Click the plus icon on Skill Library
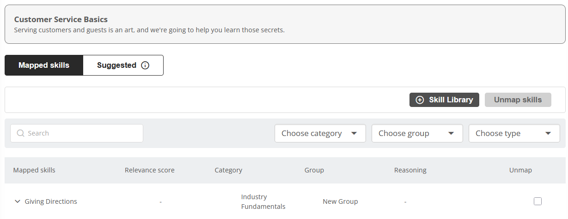Screen dimensions: 568x219 click(x=420, y=100)
